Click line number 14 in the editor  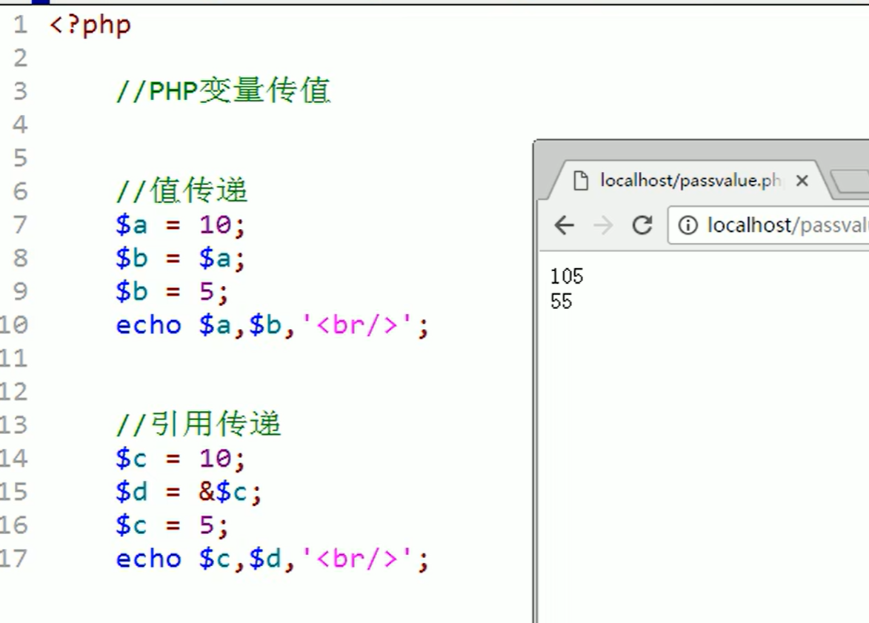(16, 458)
